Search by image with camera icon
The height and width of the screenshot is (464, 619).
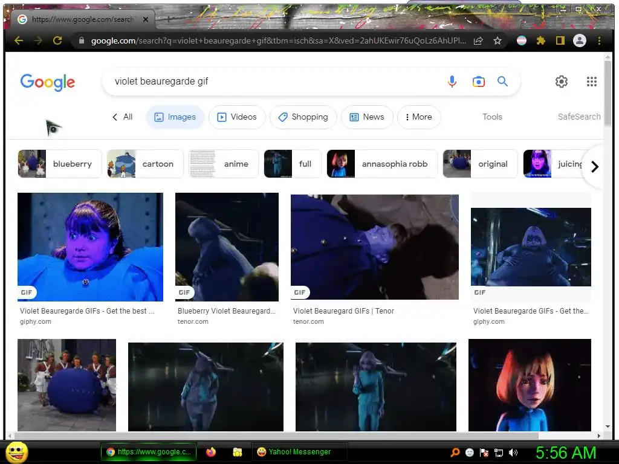pyautogui.click(x=479, y=82)
